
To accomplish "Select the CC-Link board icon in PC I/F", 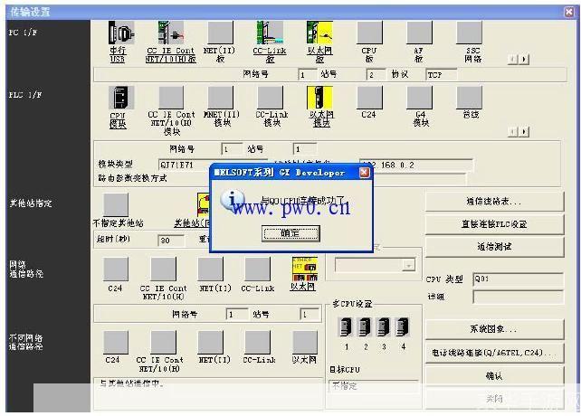I will click(x=270, y=33).
